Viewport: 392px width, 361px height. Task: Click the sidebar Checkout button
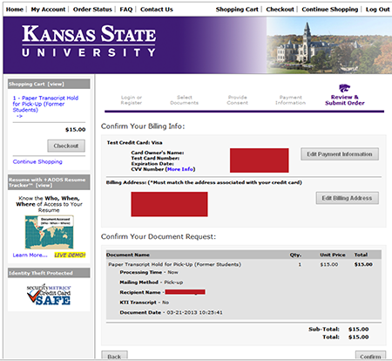[x=66, y=146]
